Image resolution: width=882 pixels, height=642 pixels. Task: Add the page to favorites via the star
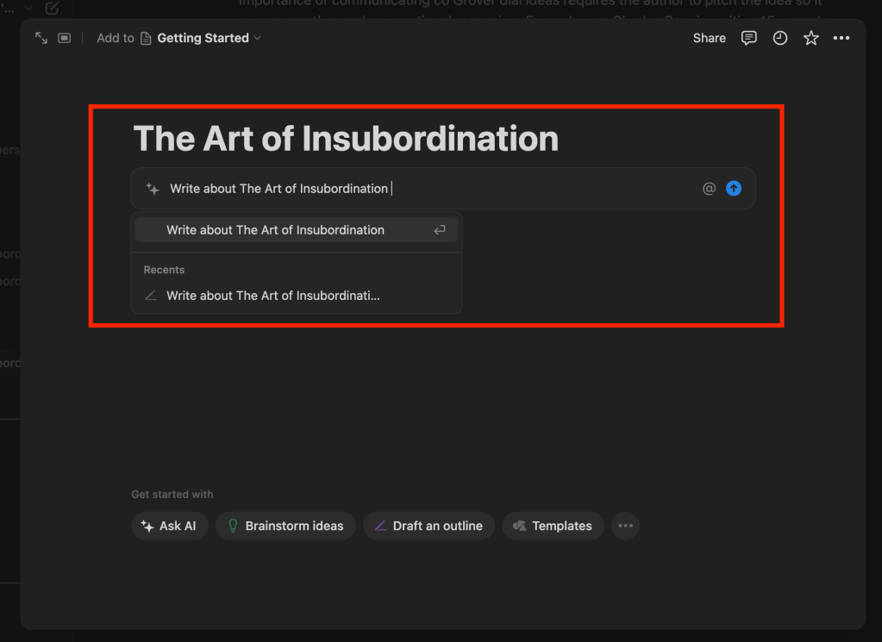(810, 38)
